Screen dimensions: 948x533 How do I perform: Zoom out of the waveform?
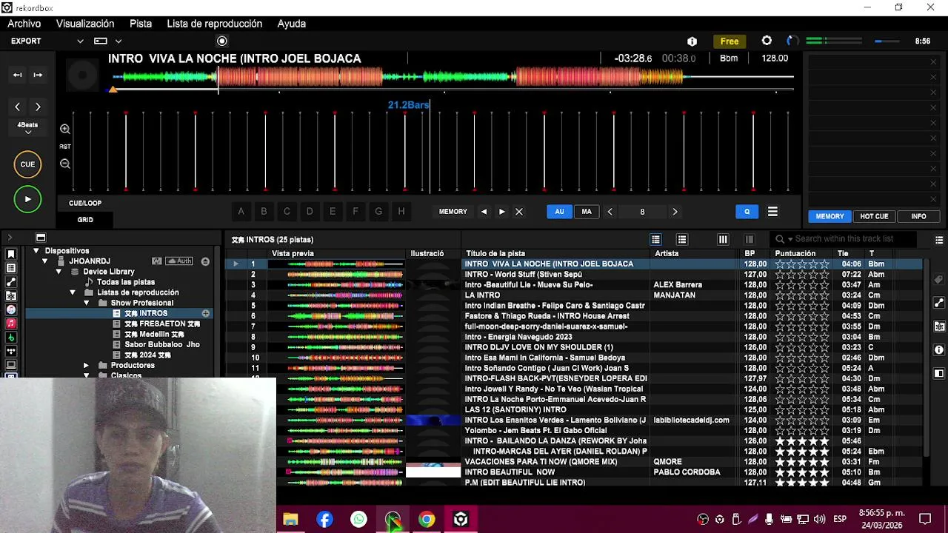65,164
